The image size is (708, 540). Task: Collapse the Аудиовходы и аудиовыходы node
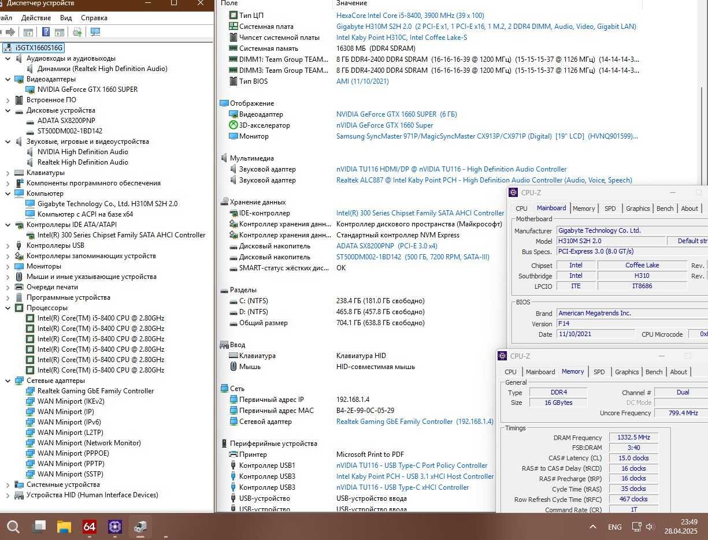tap(8, 58)
